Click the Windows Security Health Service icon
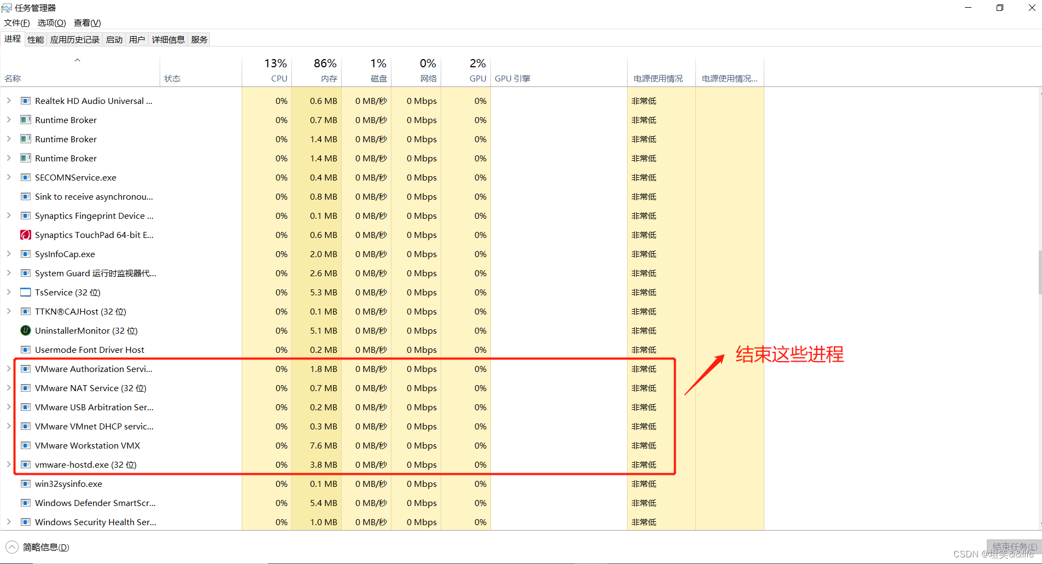This screenshot has width=1042, height=564. tap(25, 522)
